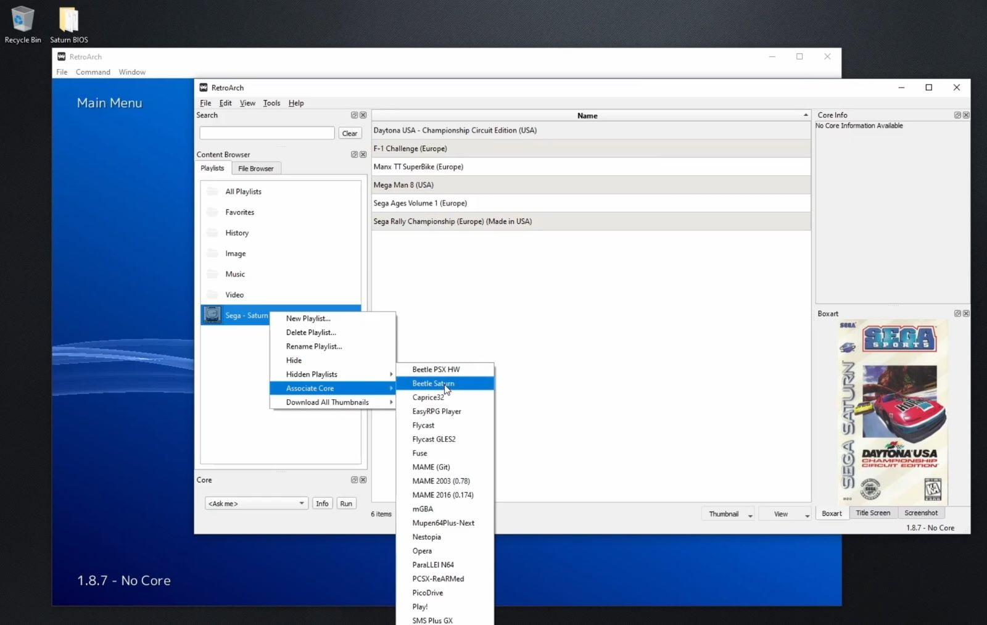The height and width of the screenshot is (625, 987).
Task: Open the Recycle Bin
Action: [x=23, y=19]
